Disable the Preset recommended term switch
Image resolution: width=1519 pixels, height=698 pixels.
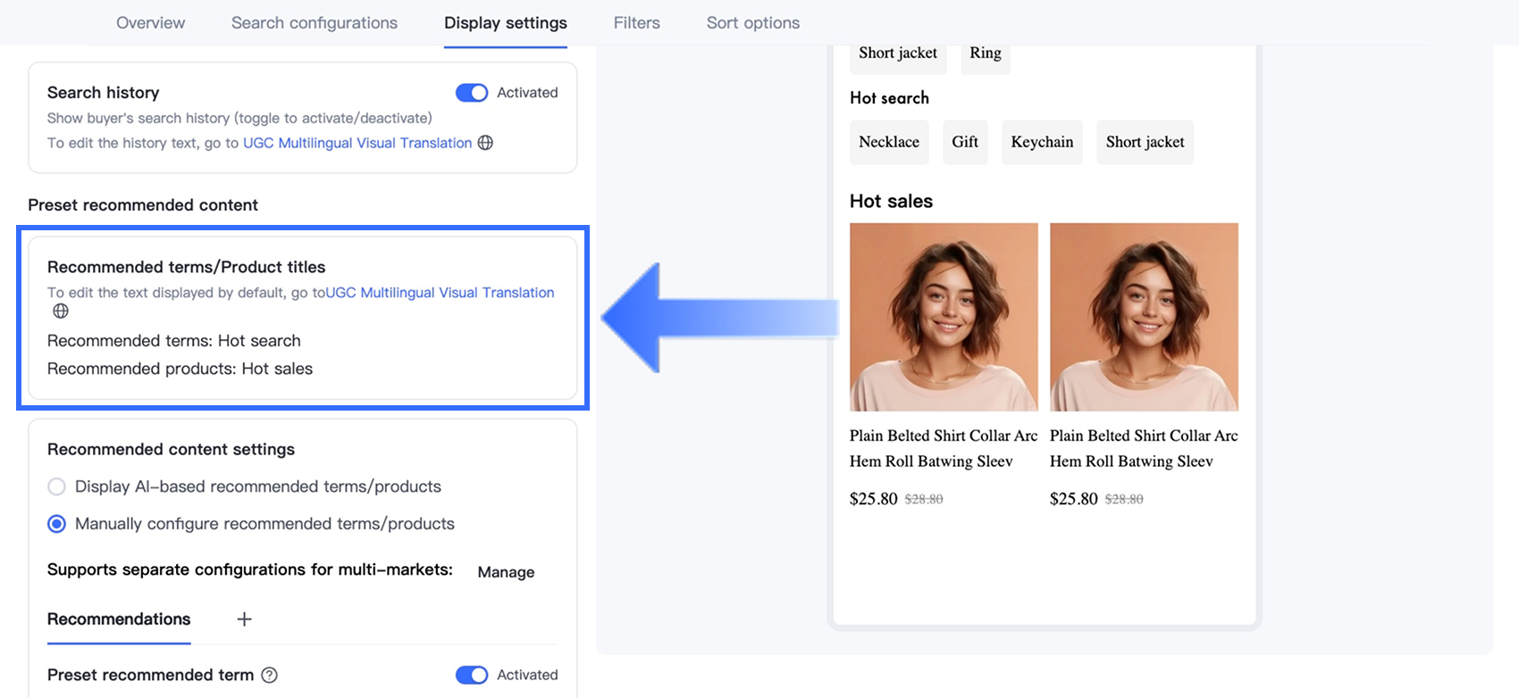coord(472,675)
